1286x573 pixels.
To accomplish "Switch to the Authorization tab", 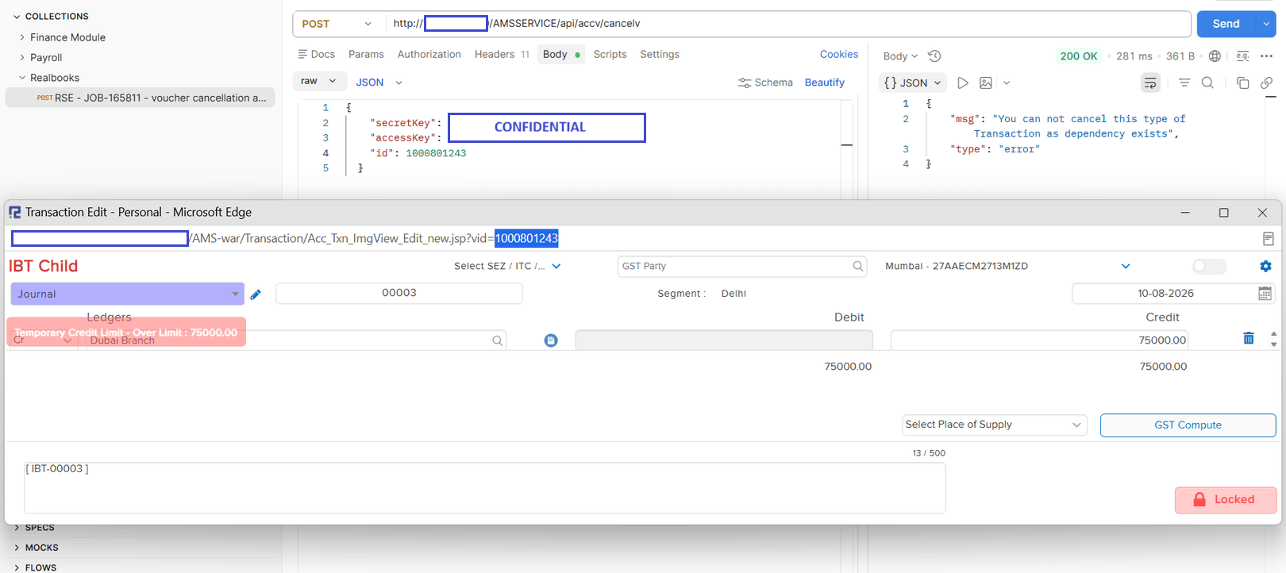I will pyautogui.click(x=429, y=54).
